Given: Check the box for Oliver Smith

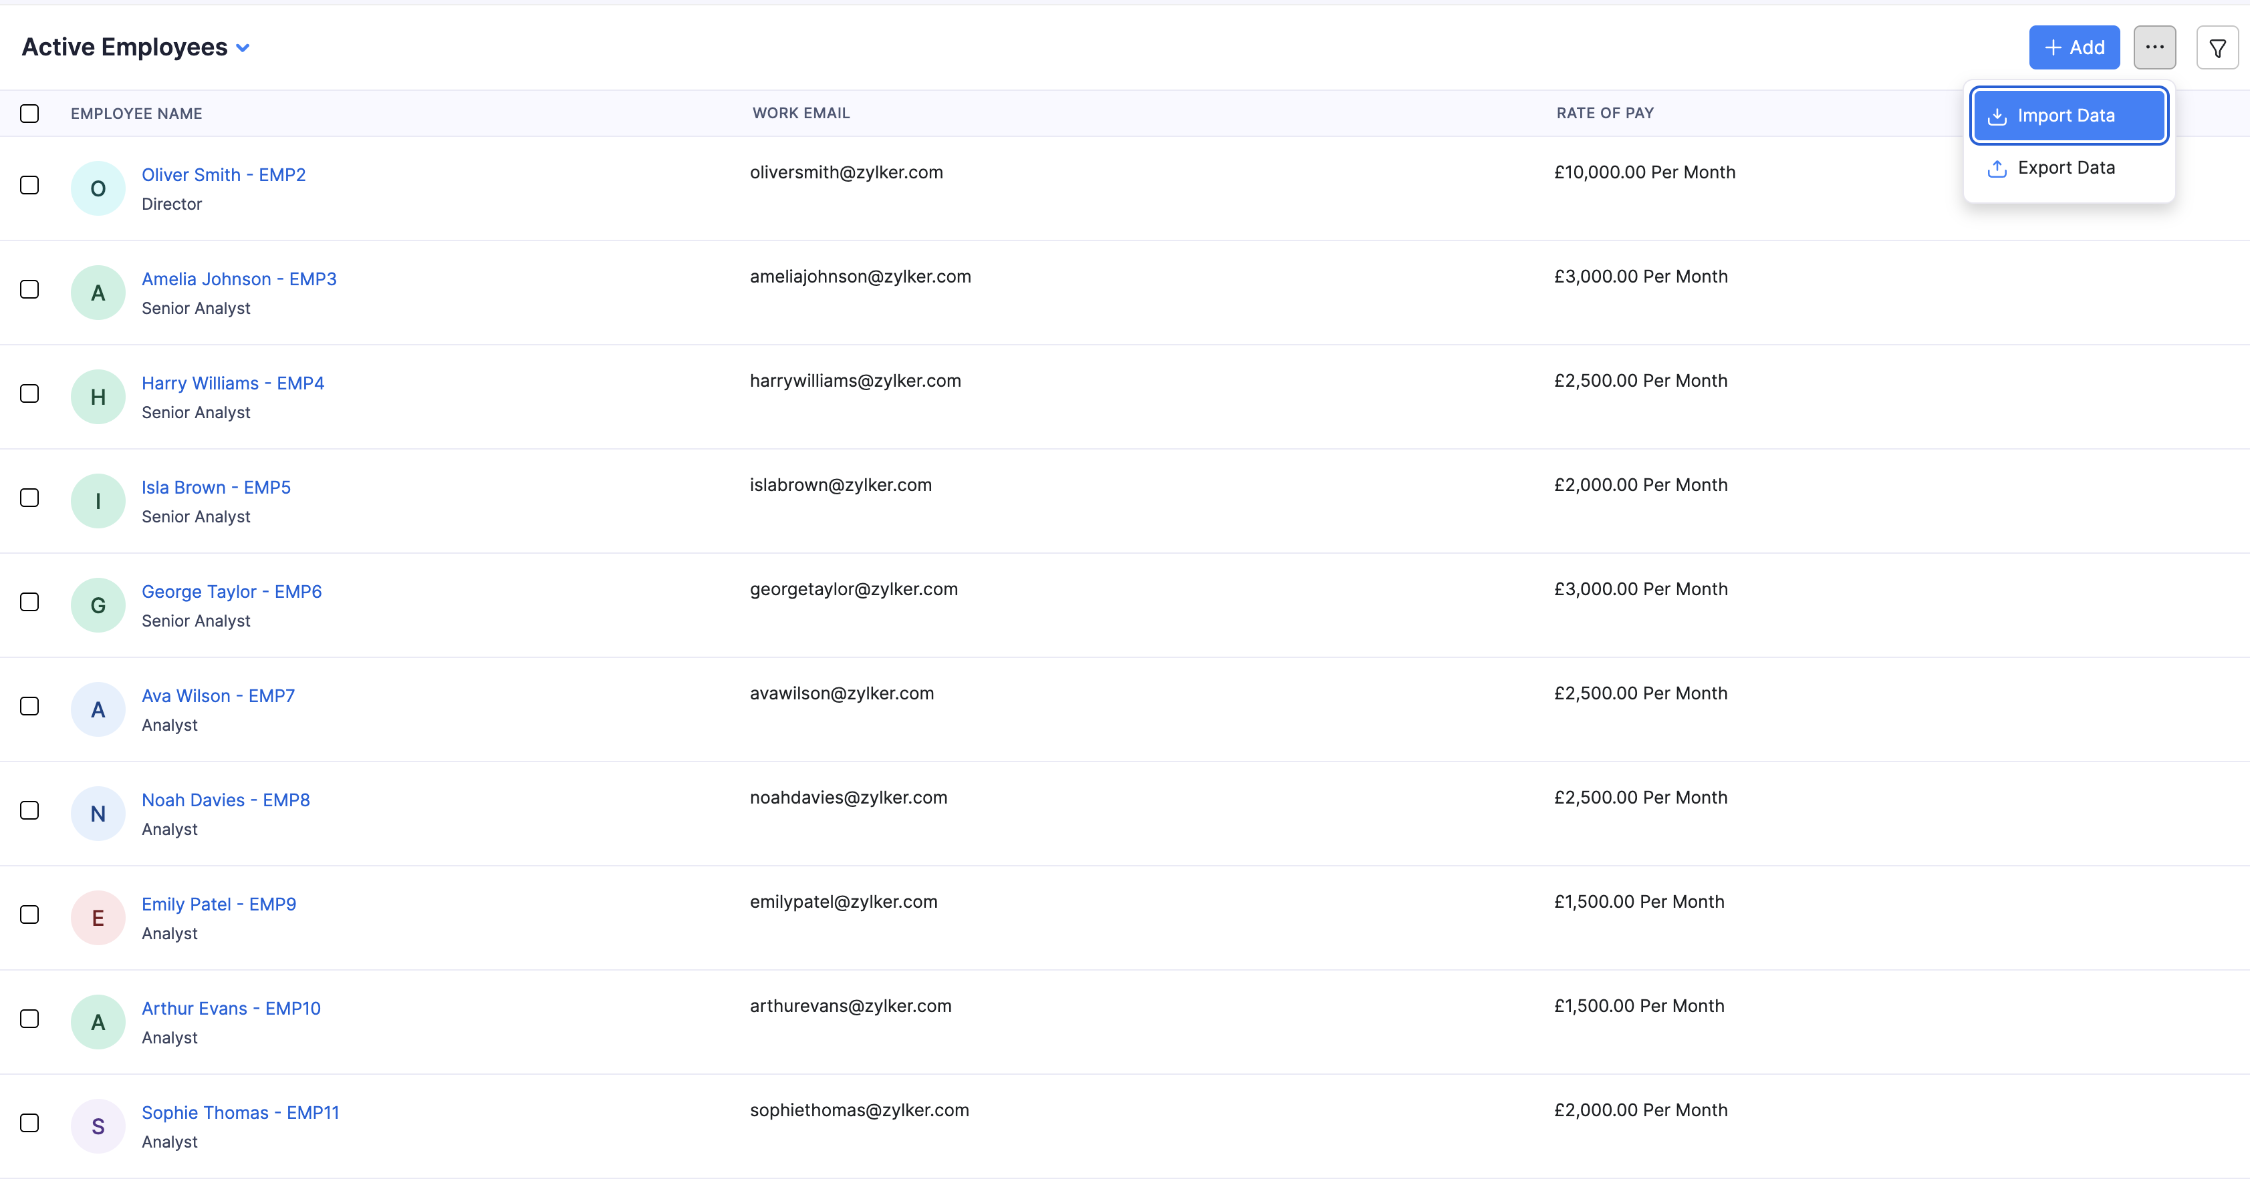Looking at the screenshot, I should click(x=29, y=185).
